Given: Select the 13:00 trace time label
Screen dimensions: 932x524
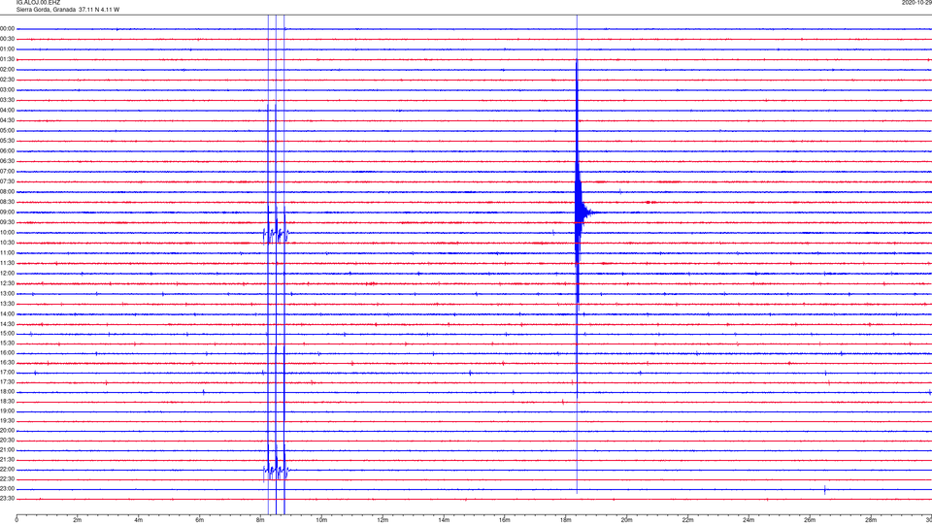Looking at the screenshot, I should (x=8, y=293).
